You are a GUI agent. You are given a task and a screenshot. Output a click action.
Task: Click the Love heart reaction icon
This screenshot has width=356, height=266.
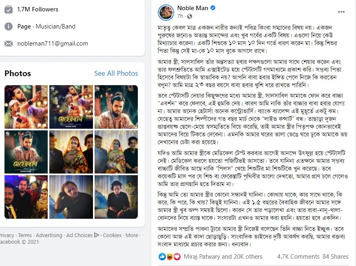pos(177,257)
